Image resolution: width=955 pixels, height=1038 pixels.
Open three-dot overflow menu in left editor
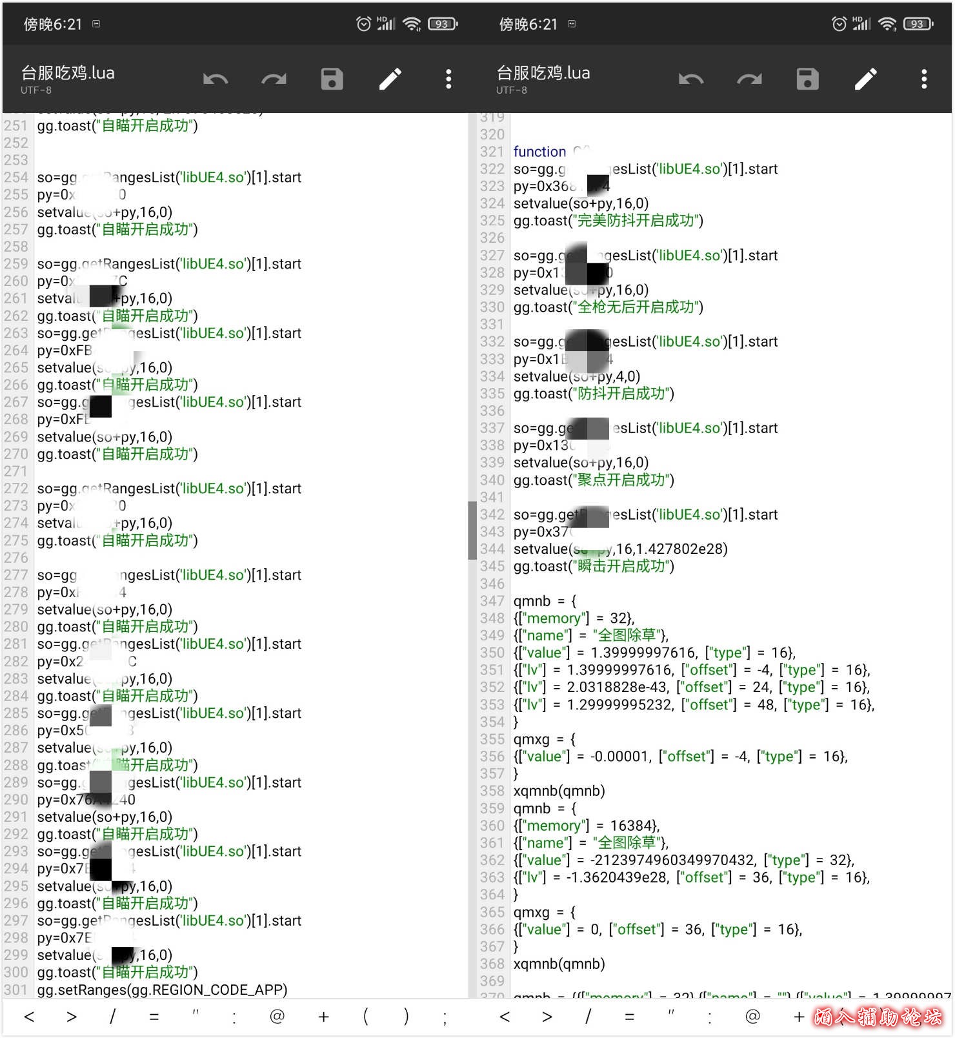[448, 79]
